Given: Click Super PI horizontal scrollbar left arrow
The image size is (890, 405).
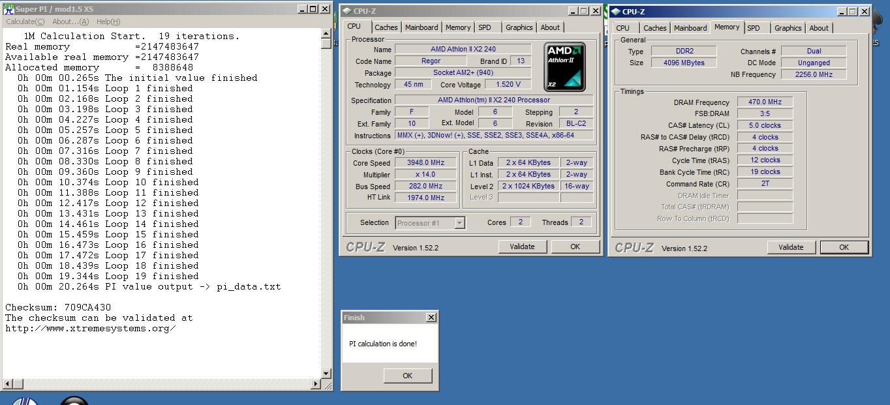Looking at the screenshot, I should (x=7, y=383).
